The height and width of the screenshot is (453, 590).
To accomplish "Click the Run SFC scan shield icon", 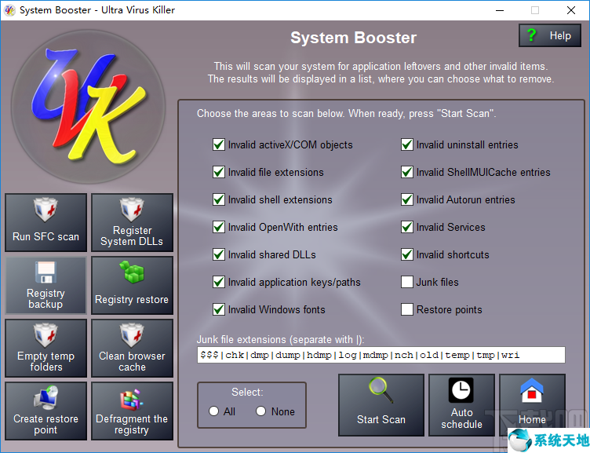I will pos(46,210).
